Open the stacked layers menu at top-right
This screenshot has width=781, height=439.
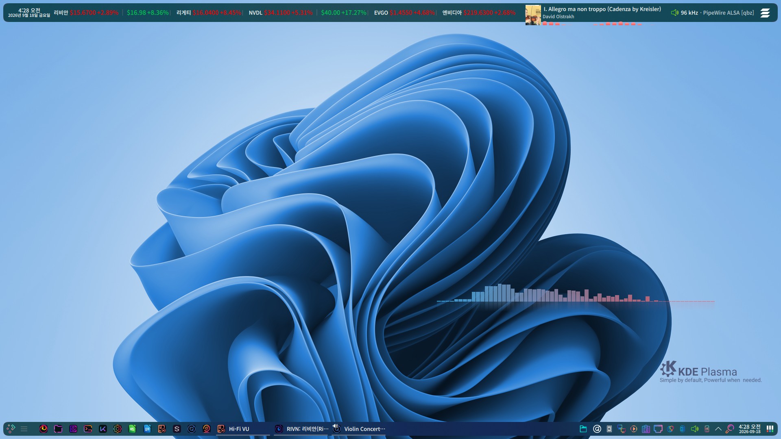(x=765, y=13)
